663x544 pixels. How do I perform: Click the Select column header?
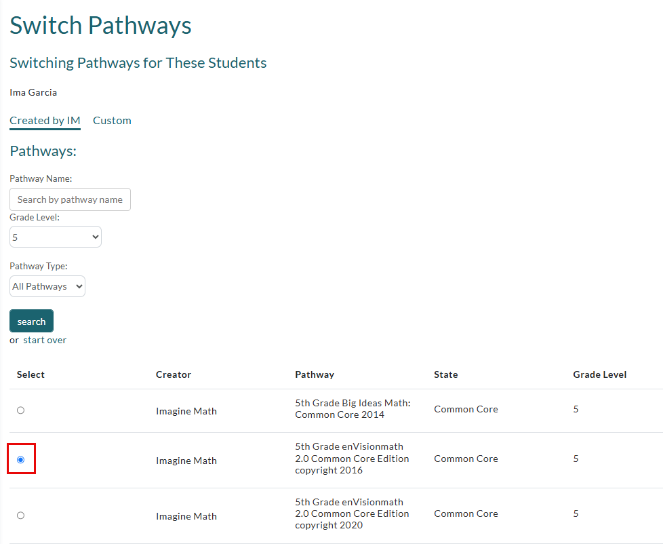click(x=31, y=374)
